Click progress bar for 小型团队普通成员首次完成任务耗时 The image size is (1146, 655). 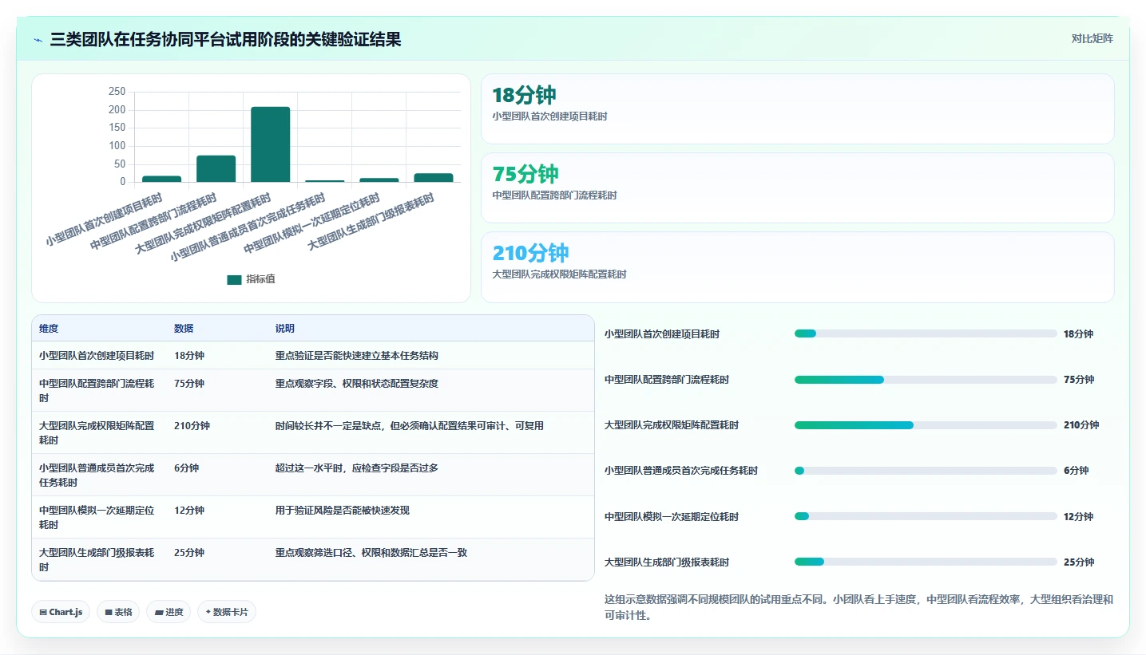[x=926, y=471]
